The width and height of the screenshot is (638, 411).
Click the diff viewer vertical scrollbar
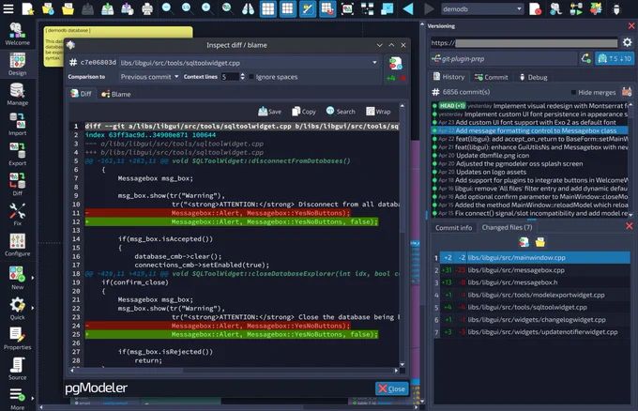coord(402,235)
